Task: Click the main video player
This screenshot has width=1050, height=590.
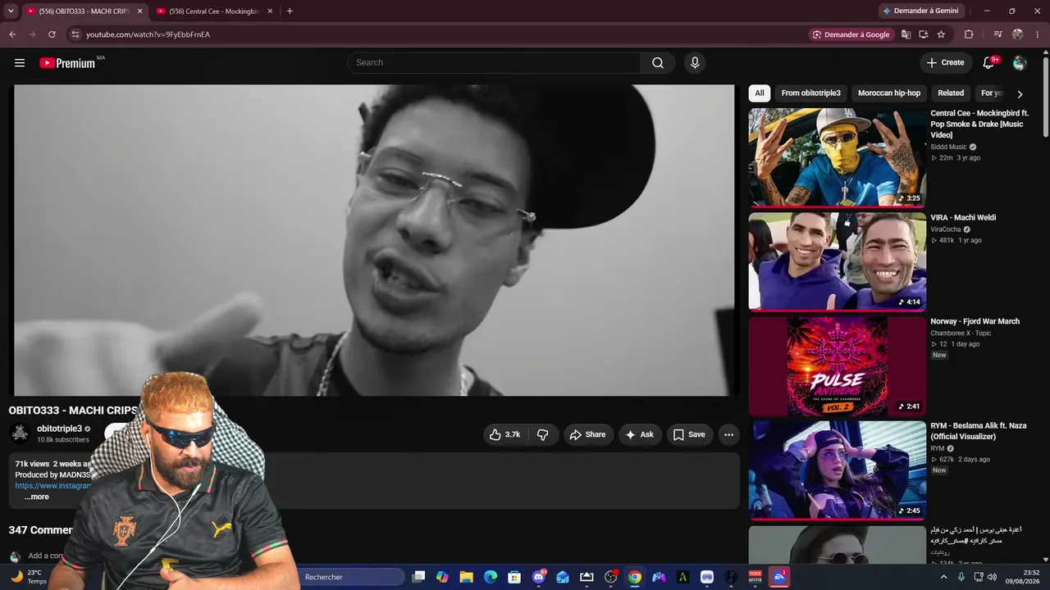Action: [374, 240]
